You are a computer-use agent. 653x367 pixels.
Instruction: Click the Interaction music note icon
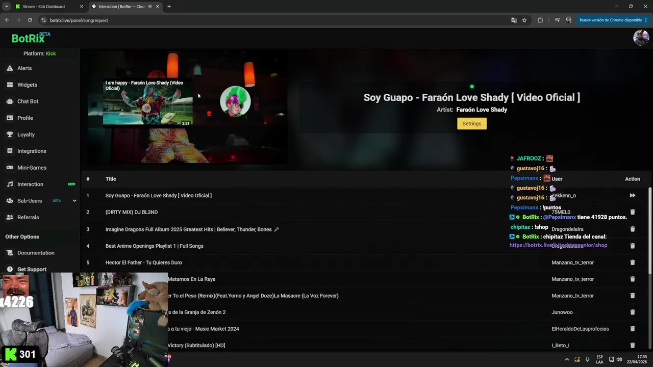10,184
